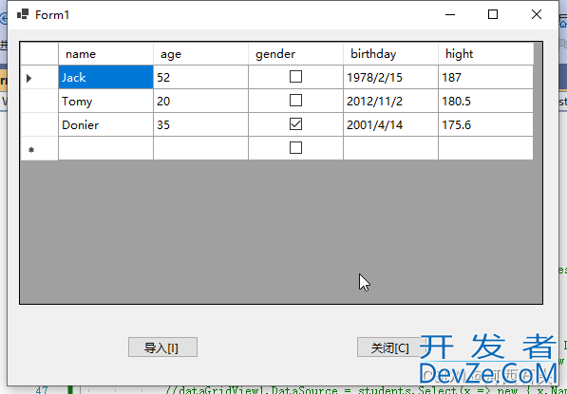567x394 pixels.
Task: Select hight cell 187
Action: point(485,77)
